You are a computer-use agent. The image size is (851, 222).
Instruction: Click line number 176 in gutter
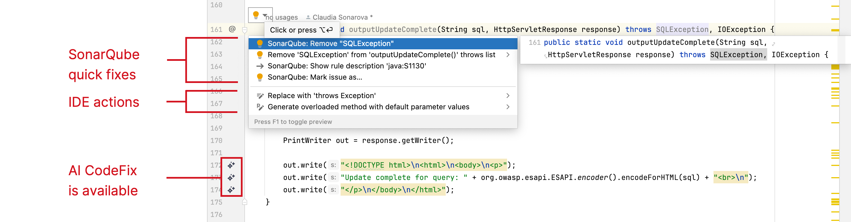point(216,214)
